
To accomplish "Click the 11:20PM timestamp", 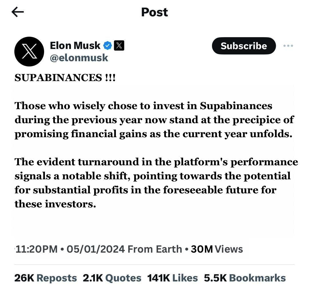I will point(36,249).
